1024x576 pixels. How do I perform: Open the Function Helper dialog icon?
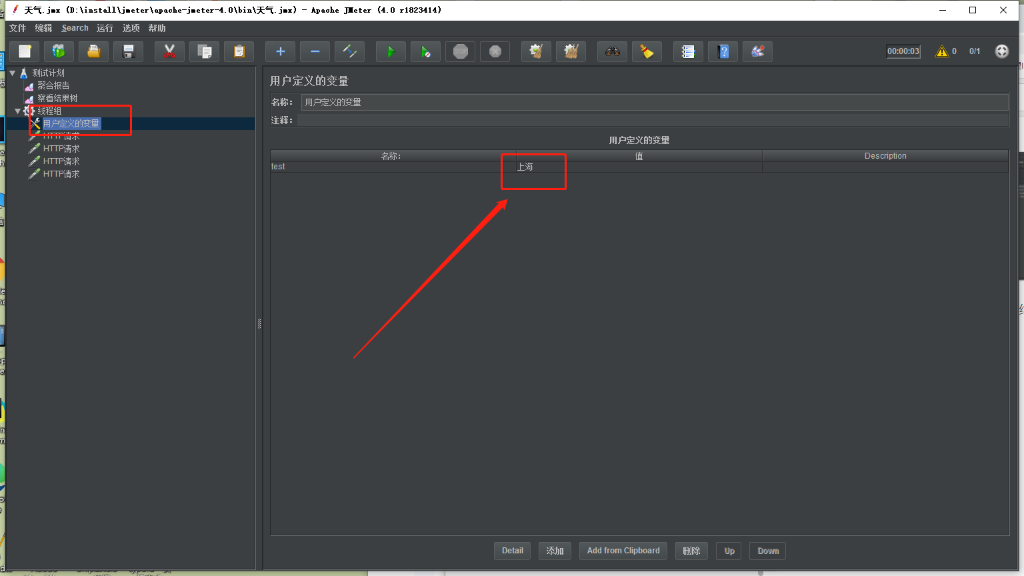click(x=689, y=51)
